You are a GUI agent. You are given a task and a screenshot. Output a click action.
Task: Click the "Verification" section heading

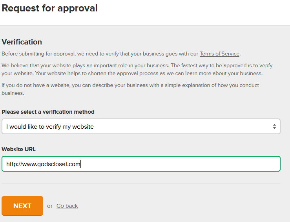pyautogui.click(x=22, y=42)
